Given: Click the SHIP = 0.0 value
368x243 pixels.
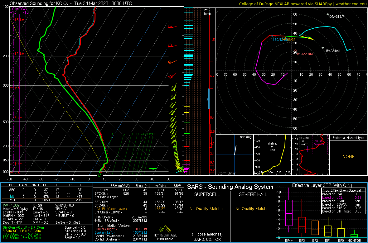Looking at the screenshot, I should (x=72, y=237).
